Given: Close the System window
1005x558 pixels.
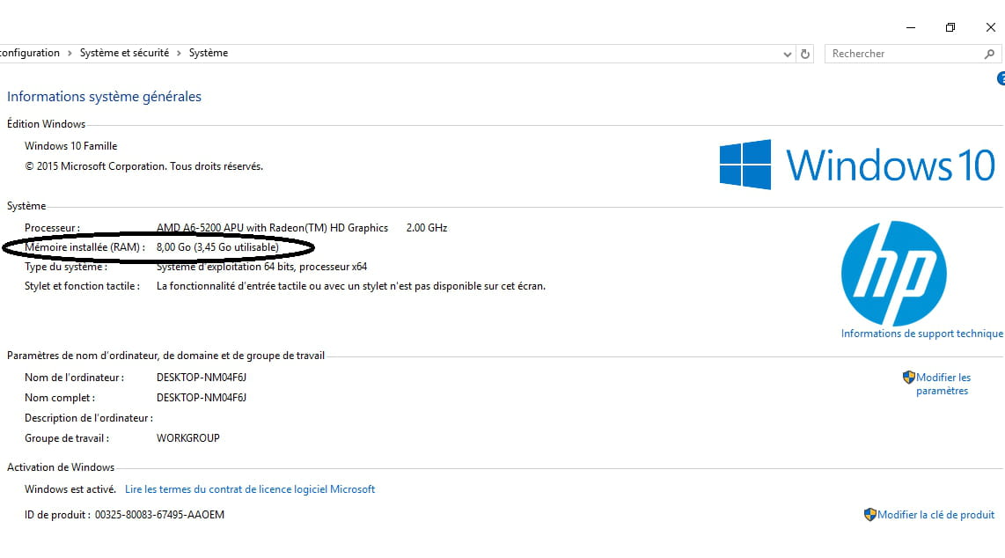Looking at the screenshot, I should pyautogui.click(x=990, y=27).
